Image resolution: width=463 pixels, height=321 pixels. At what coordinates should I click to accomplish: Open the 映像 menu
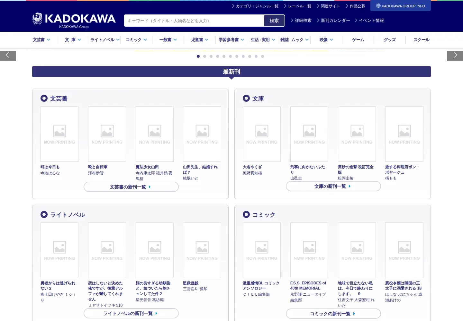[x=326, y=40]
